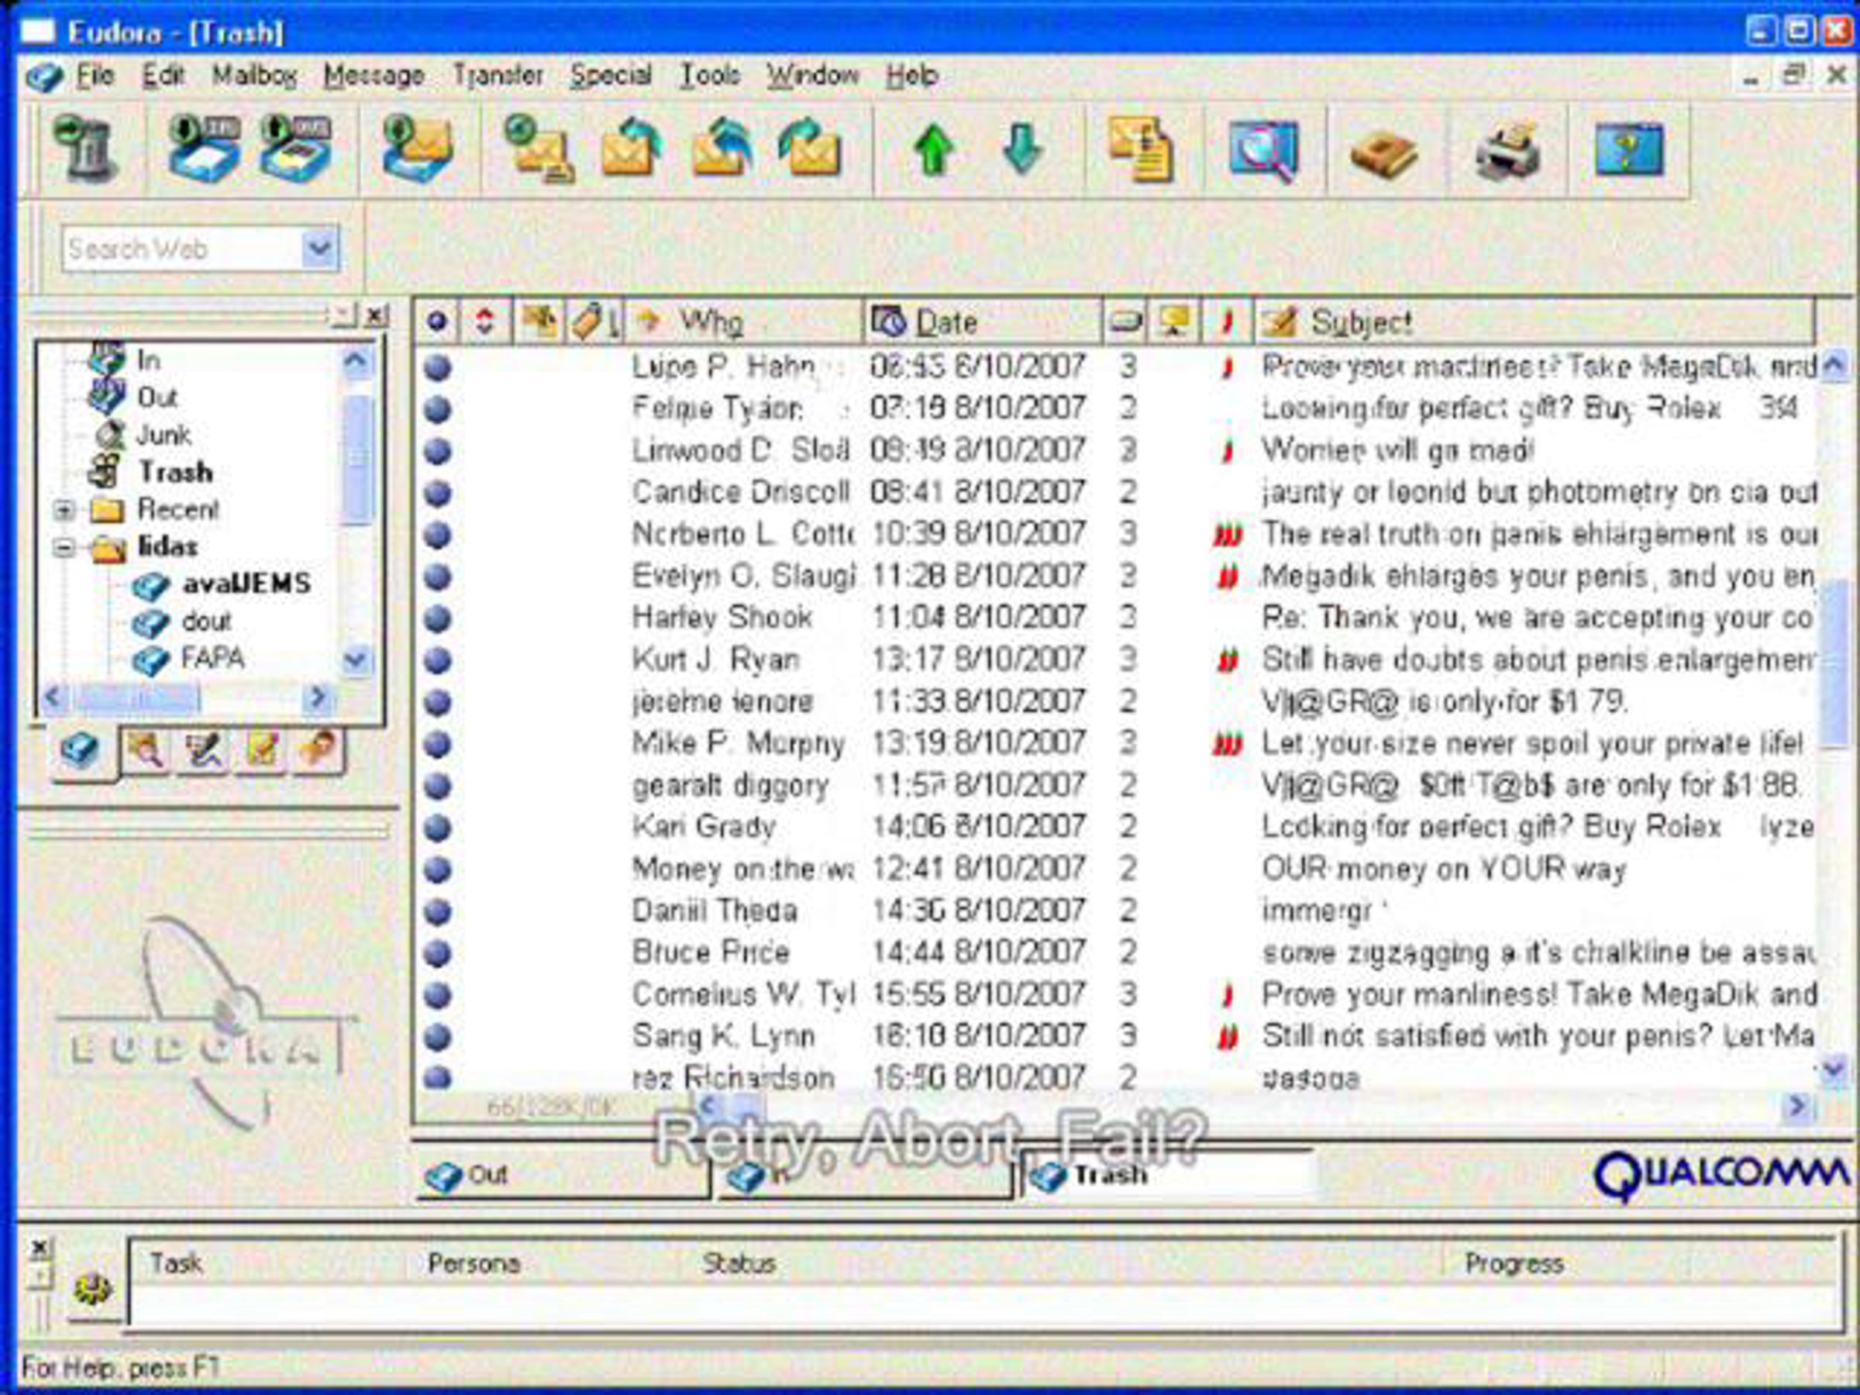Open the Address Book icon

click(1383, 153)
